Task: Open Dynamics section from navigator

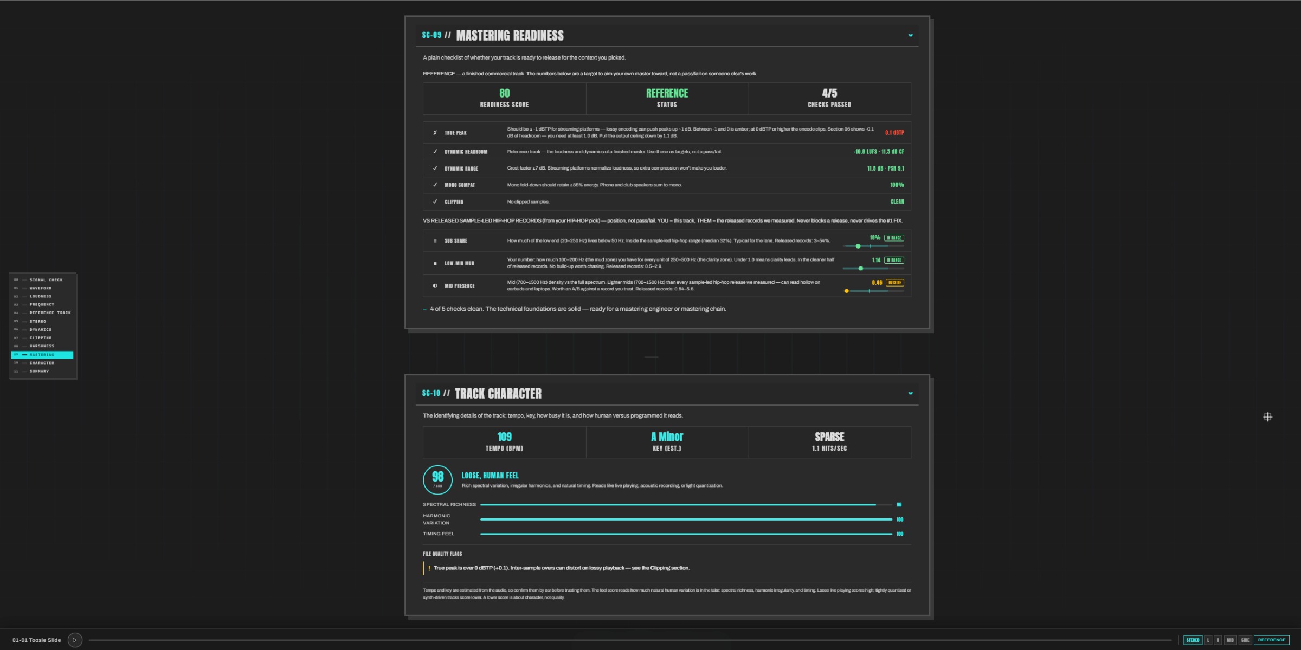Action: (x=42, y=329)
